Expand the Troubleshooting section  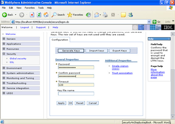click(x=4, y=83)
